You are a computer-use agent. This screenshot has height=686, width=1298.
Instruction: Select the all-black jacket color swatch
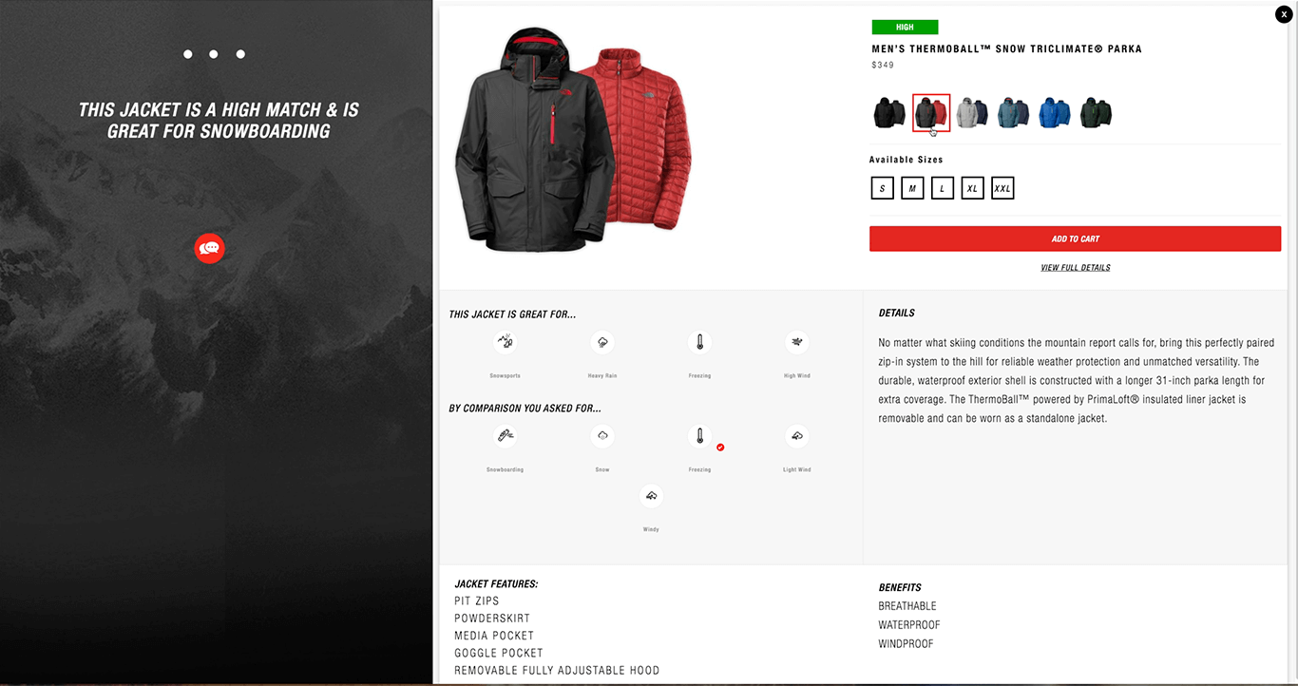[889, 112]
